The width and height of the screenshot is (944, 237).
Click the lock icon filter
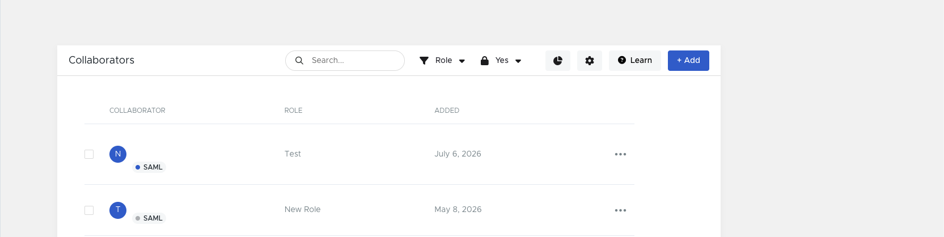tap(485, 61)
